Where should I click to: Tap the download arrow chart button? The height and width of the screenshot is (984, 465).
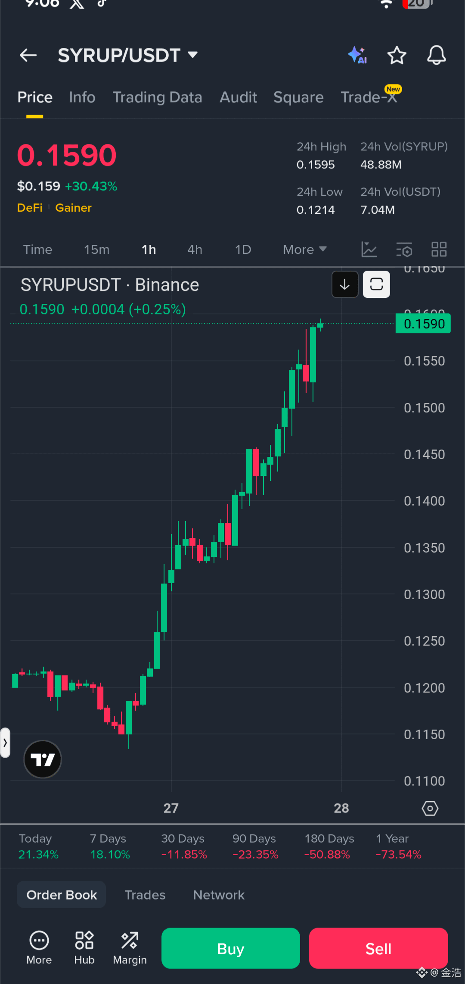tap(345, 284)
